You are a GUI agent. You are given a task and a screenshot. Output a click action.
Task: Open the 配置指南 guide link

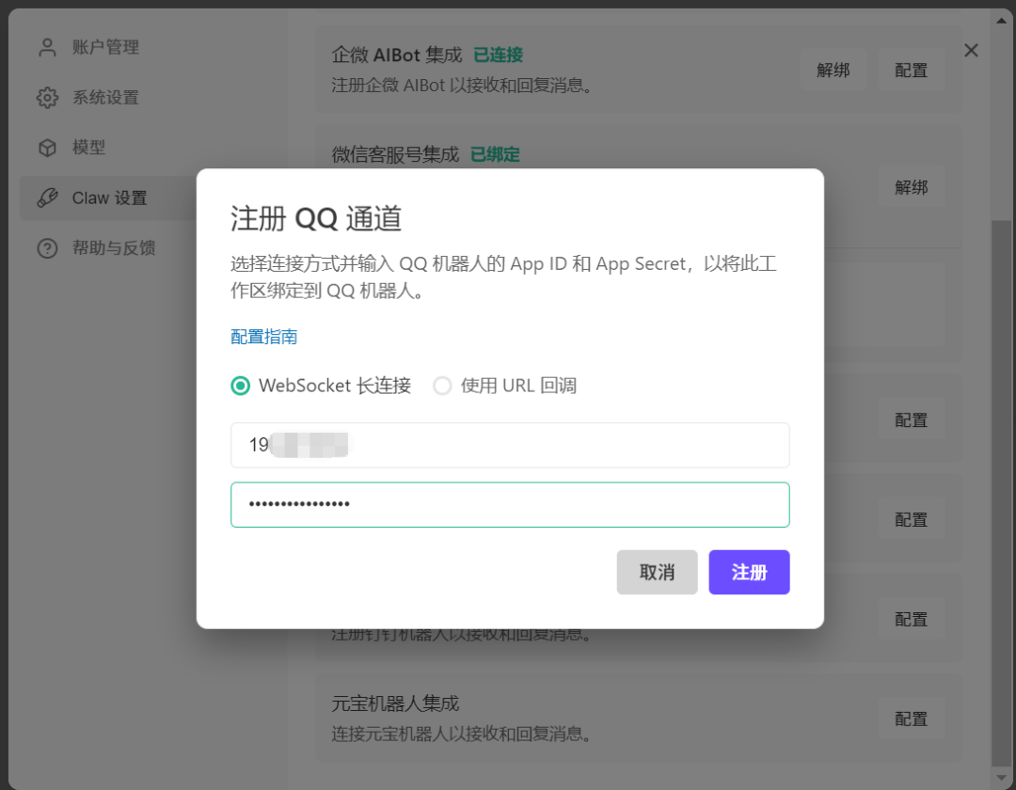(262, 336)
